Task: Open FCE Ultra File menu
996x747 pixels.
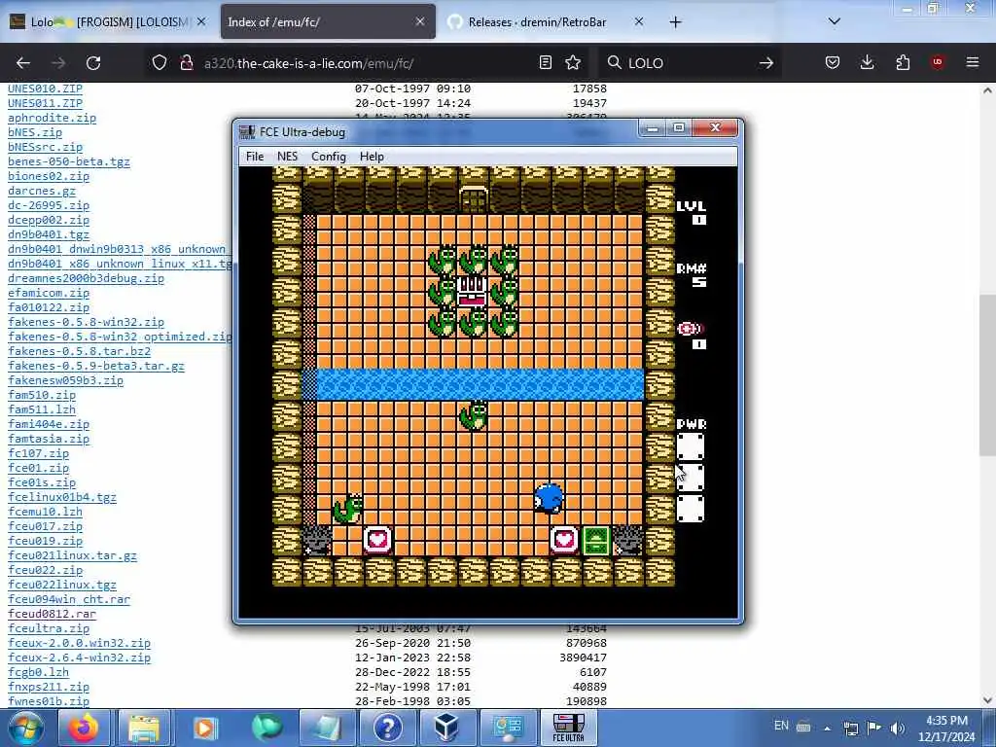Action: (x=255, y=157)
